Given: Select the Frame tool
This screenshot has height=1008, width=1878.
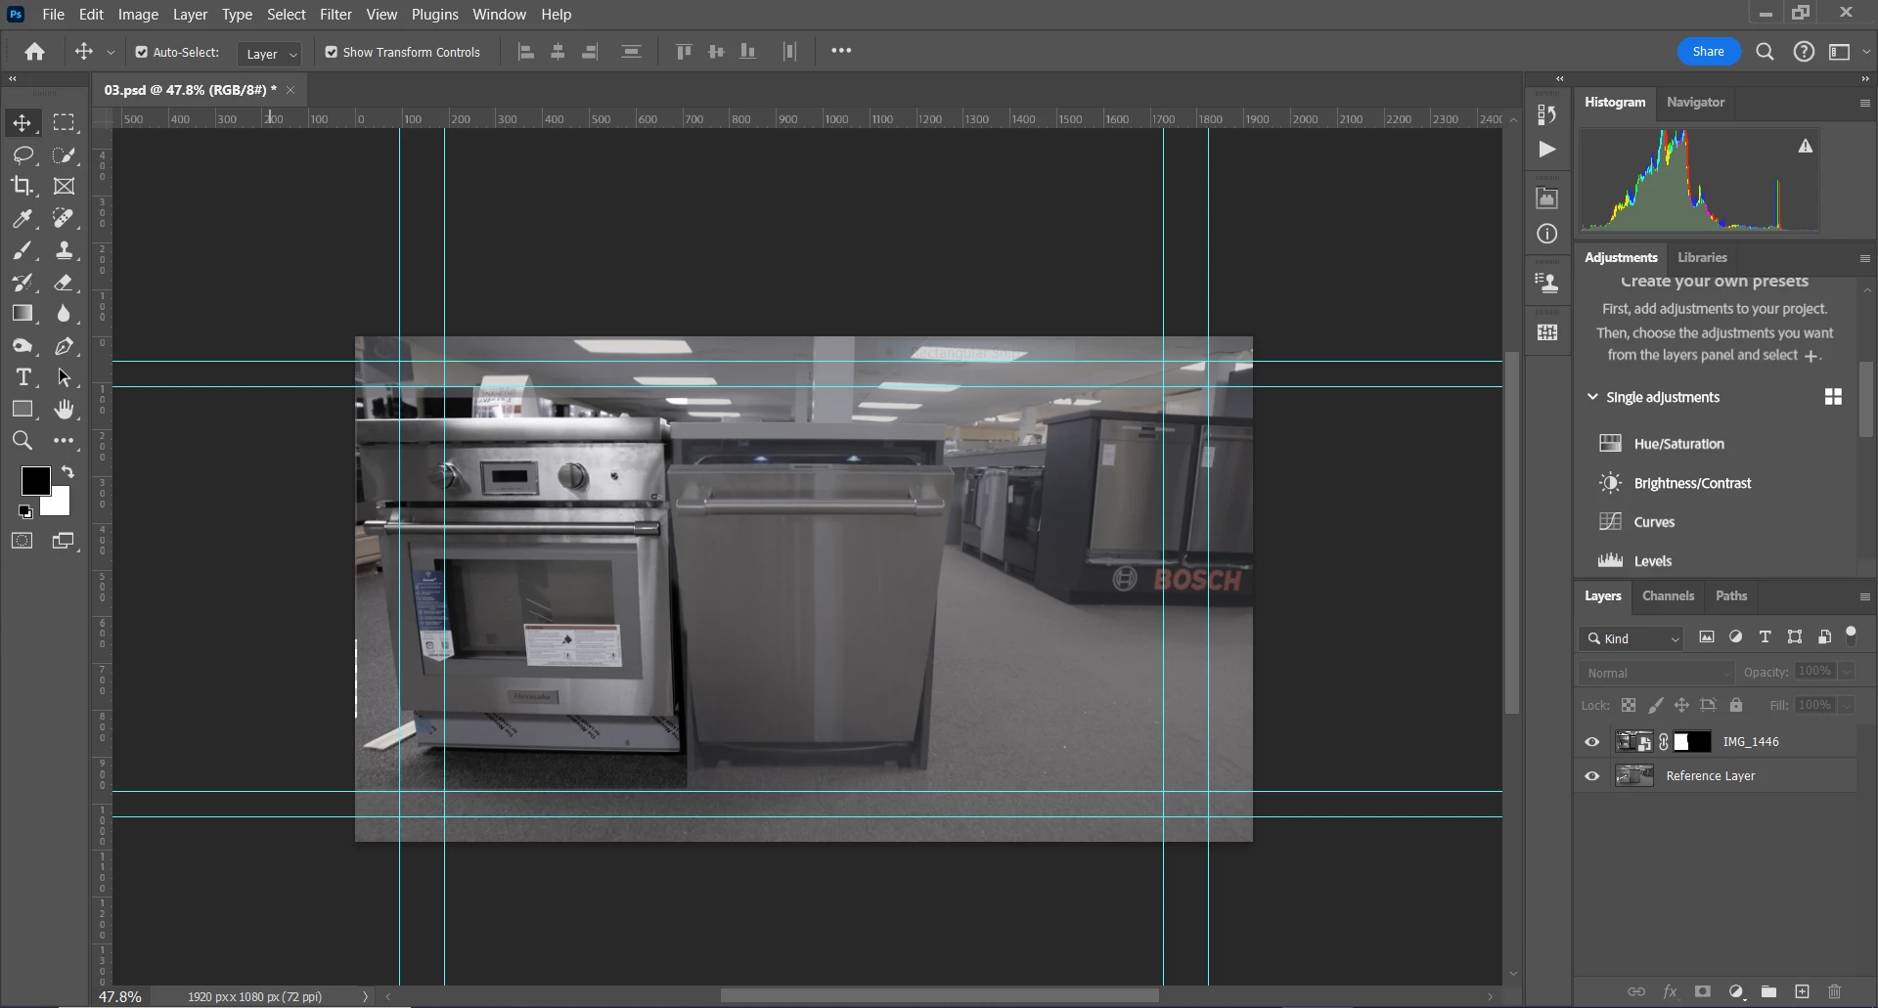Looking at the screenshot, I should (64, 186).
